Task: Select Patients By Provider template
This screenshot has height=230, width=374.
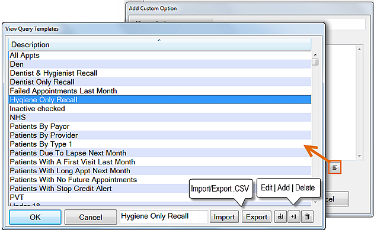Action: tap(160, 135)
